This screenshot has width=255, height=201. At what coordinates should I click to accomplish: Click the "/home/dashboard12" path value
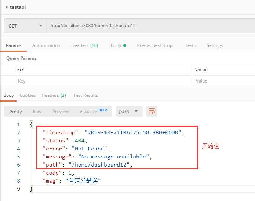[x=99, y=165]
